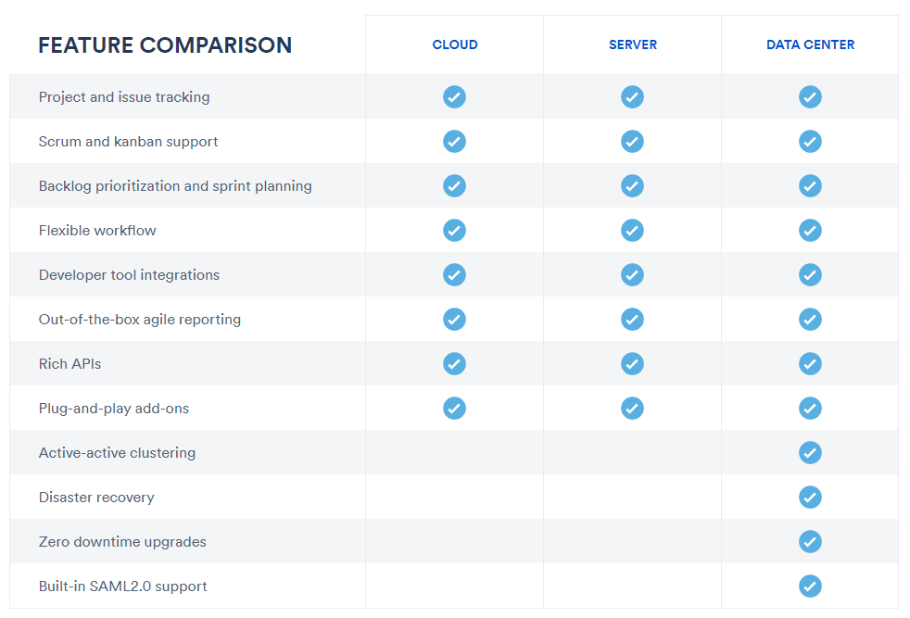This screenshot has height=618, width=910.
Task: Click Server checkmark for Backlog prioritization row
Action: (632, 185)
